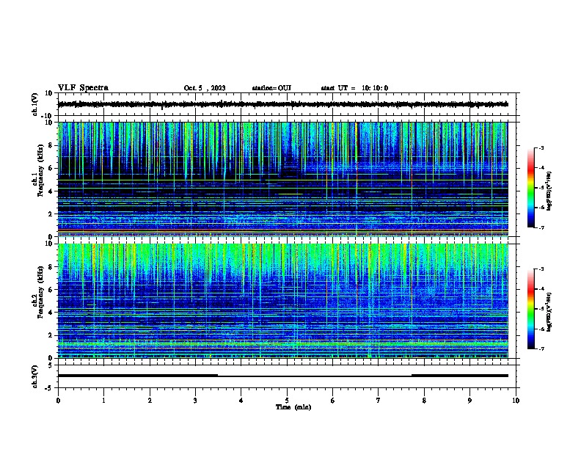The image size is (581, 449).
Task: Click the "-3" tick on ch.2 colorbar
Action: 541,269
